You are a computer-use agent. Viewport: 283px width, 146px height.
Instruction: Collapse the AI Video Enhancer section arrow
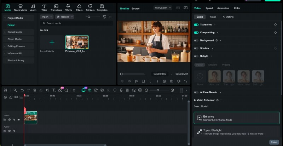221,100
